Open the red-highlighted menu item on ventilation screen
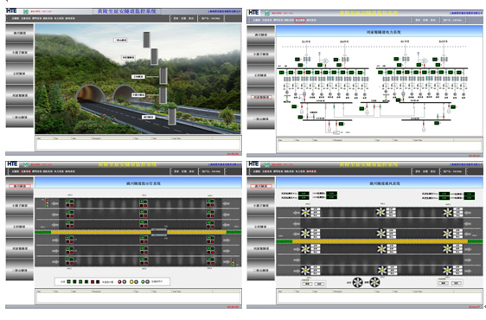Image resolution: width=486 pixels, height=320 pixels. [311, 171]
